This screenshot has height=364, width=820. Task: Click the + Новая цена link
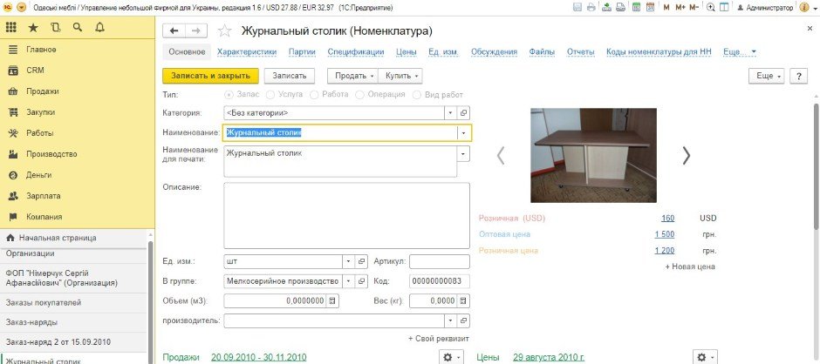(x=690, y=266)
